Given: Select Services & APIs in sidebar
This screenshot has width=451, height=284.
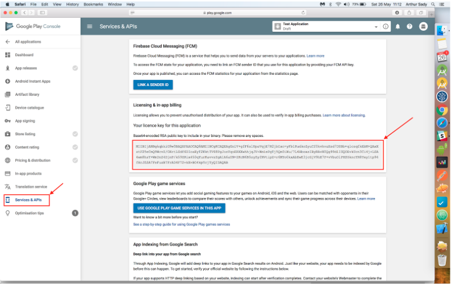Looking at the screenshot, I should pyautogui.click(x=28, y=200).
